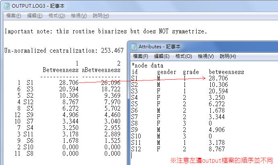Click the nBetweenness column header in output
The image size is (278, 165).
click(101, 70)
